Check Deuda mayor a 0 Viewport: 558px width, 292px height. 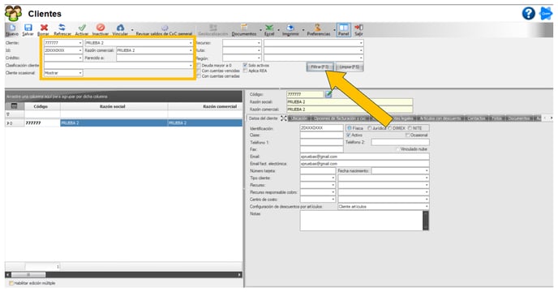[x=199, y=66]
